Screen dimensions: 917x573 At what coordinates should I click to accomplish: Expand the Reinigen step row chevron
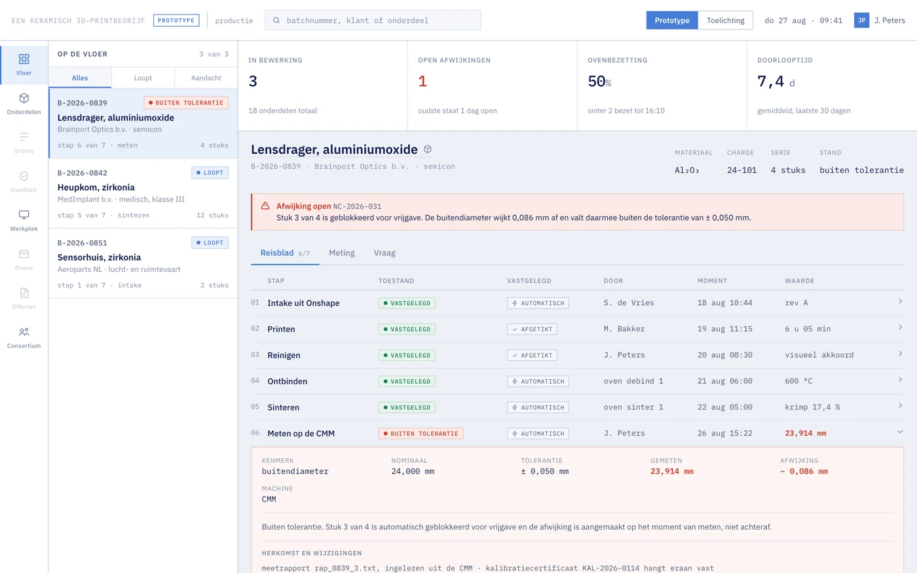(x=900, y=354)
